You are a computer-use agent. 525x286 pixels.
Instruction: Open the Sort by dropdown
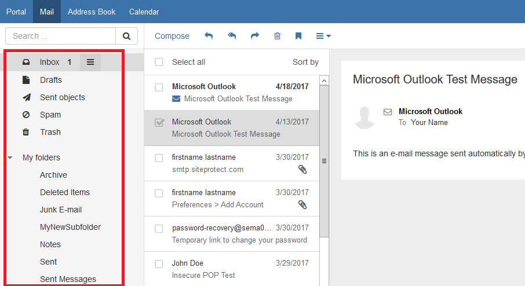[x=306, y=62]
